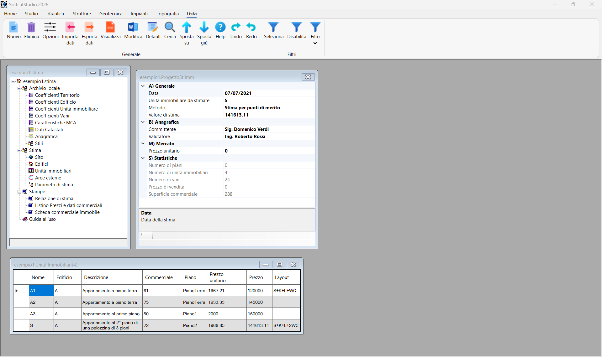Switch to the Topografia tab
Image resolution: width=602 pixels, height=357 pixels.
pos(168,14)
